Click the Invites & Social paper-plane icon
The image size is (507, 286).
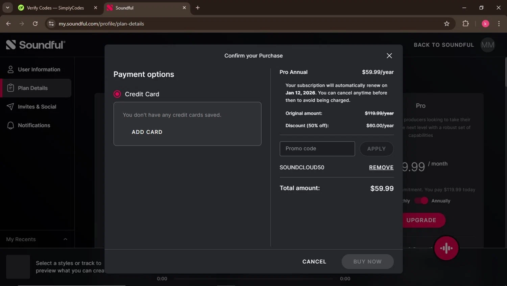pyautogui.click(x=10, y=107)
